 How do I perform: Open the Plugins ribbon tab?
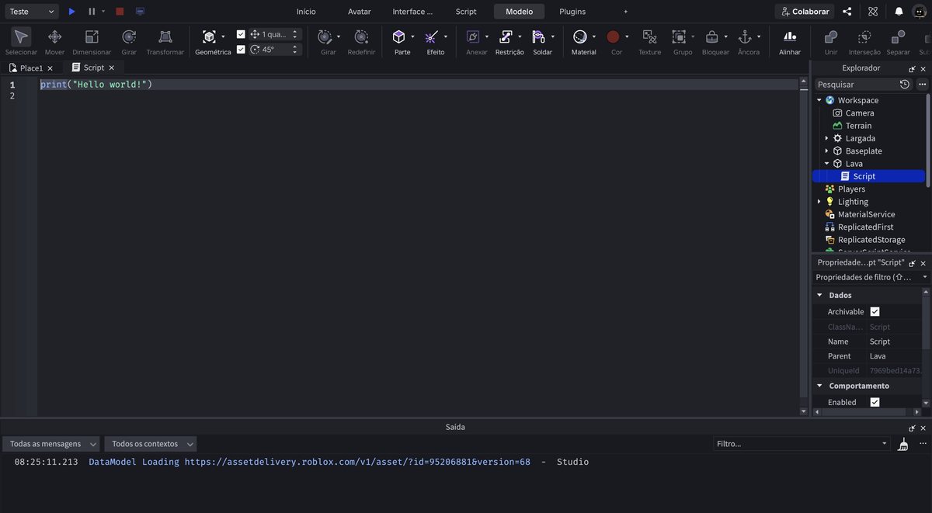coord(572,12)
